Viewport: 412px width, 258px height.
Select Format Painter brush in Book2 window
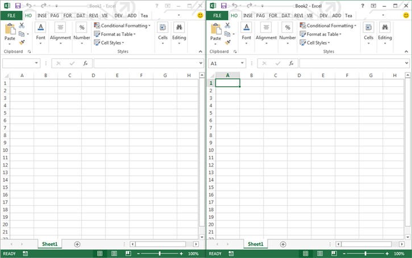[227, 42]
